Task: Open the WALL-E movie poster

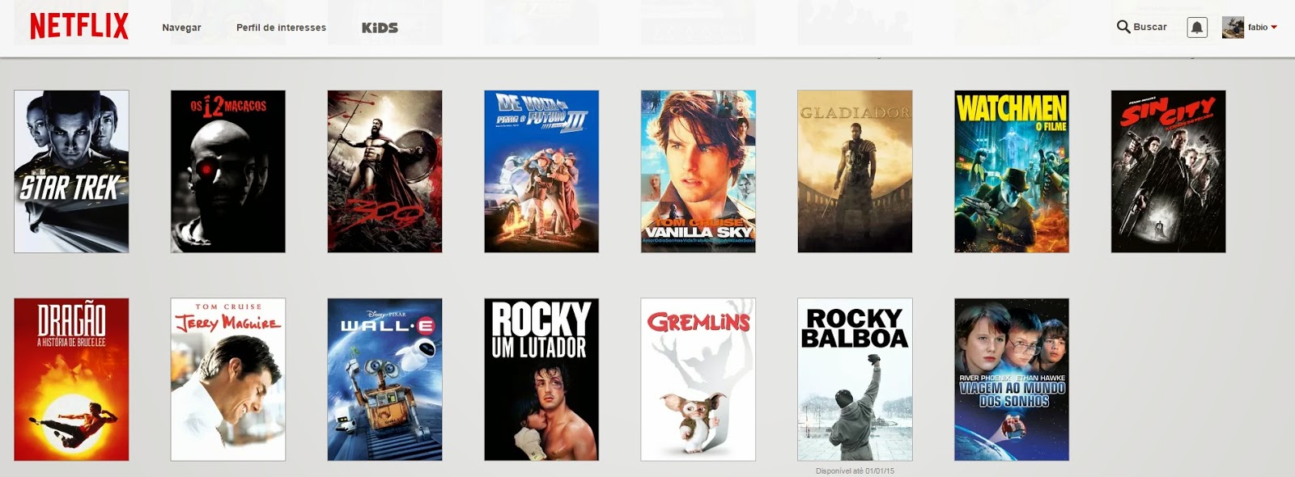Action: coord(384,379)
